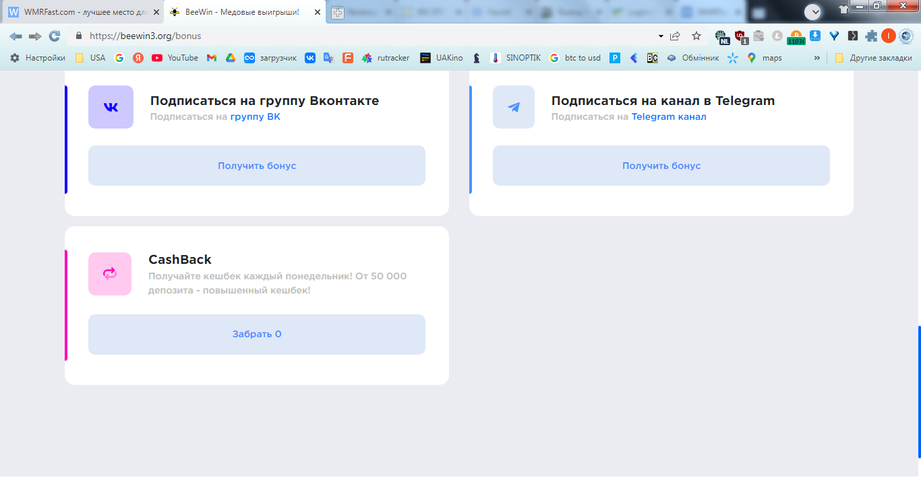Open the VK bookmark icon in bookmarks bar
This screenshot has width=921, height=490.
tap(310, 58)
